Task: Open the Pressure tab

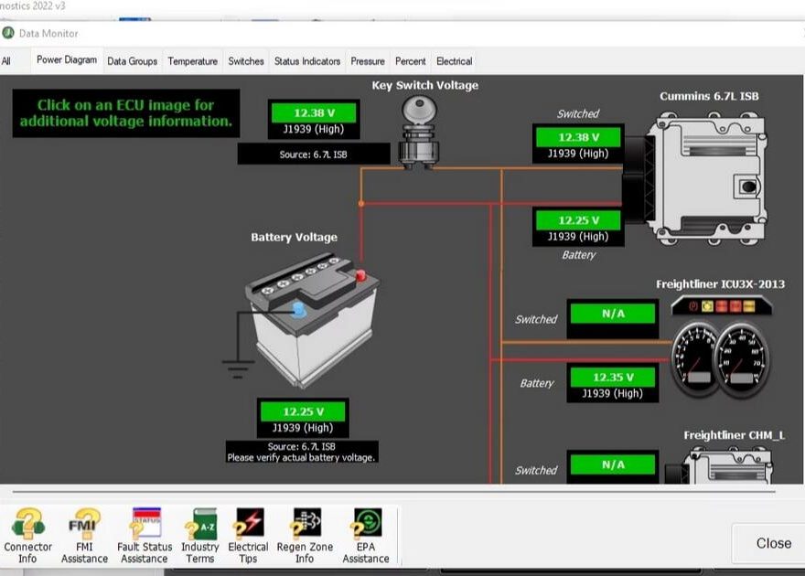Action: point(368,61)
